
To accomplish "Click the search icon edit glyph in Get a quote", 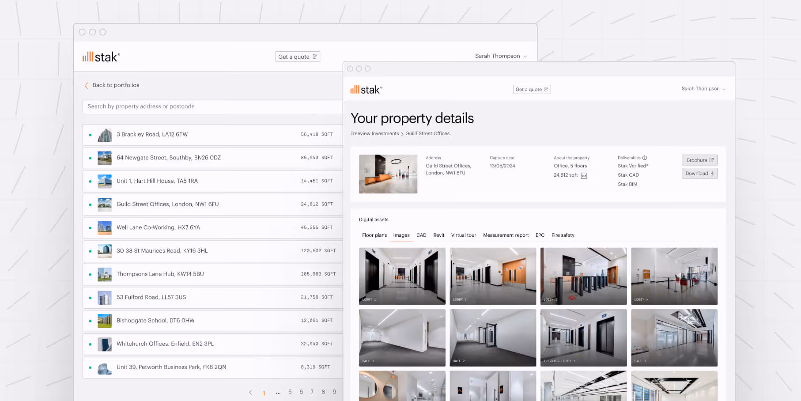I will [546, 89].
